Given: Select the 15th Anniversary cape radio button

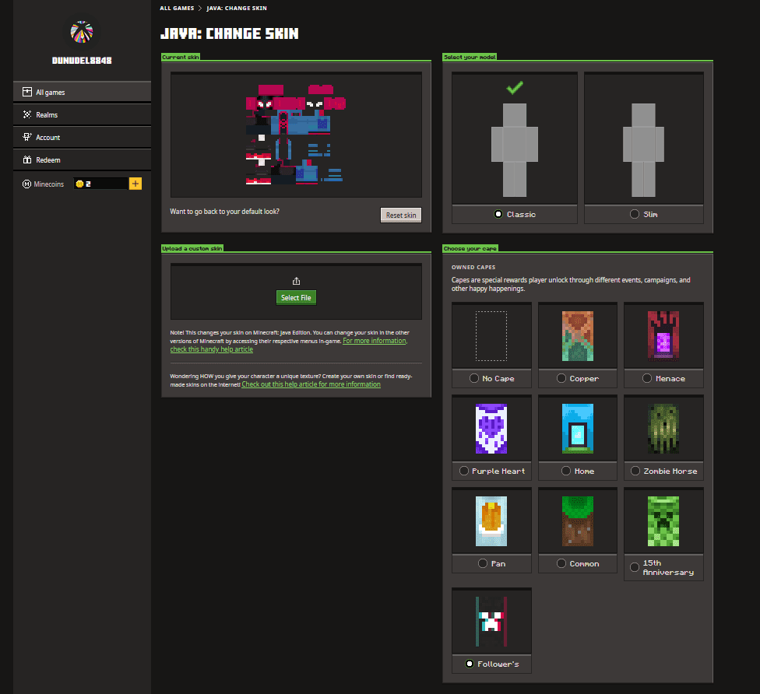Looking at the screenshot, I should point(634,568).
